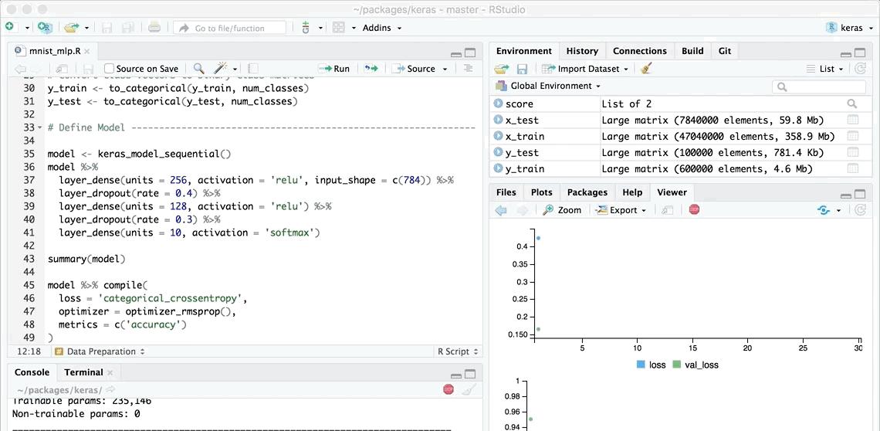
Task: Click the Save Workspace disk icon
Action: (522, 69)
